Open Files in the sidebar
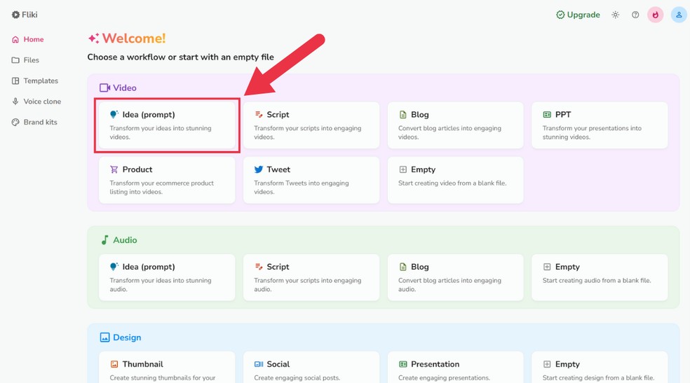The height and width of the screenshot is (383, 690). (x=31, y=60)
